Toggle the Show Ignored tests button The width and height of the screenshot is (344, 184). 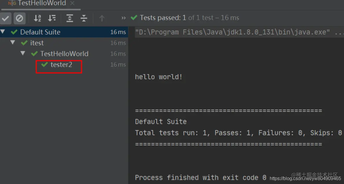click(19, 18)
